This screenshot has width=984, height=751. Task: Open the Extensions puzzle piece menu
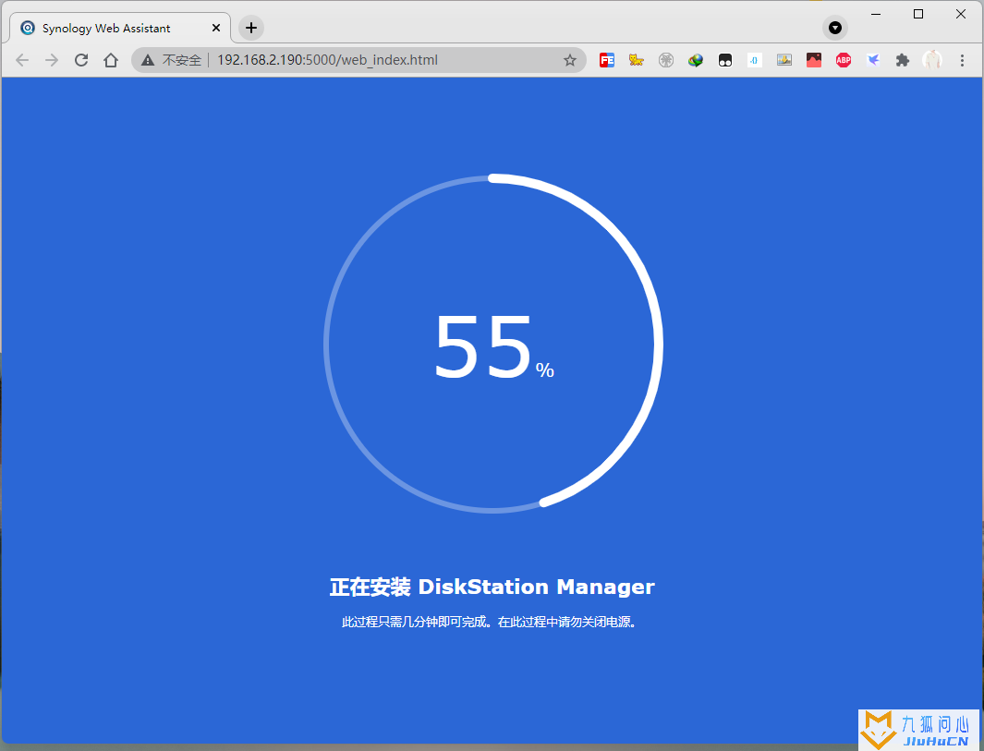point(903,60)
